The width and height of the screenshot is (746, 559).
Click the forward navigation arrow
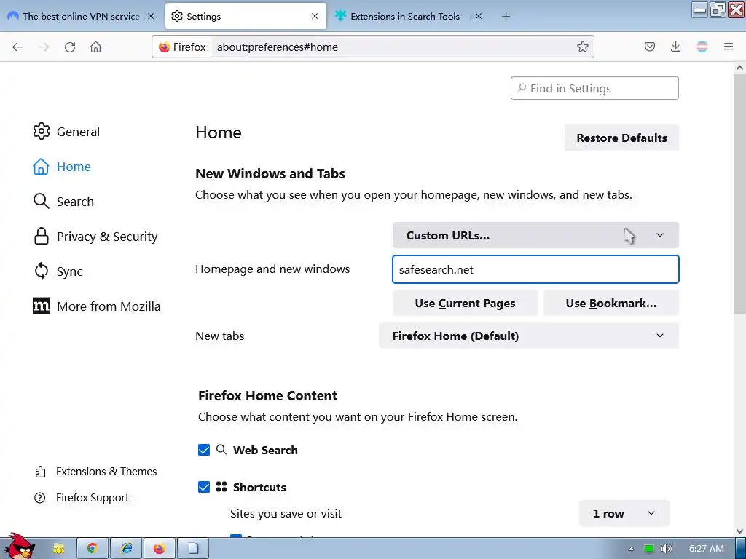coord(44,47)
